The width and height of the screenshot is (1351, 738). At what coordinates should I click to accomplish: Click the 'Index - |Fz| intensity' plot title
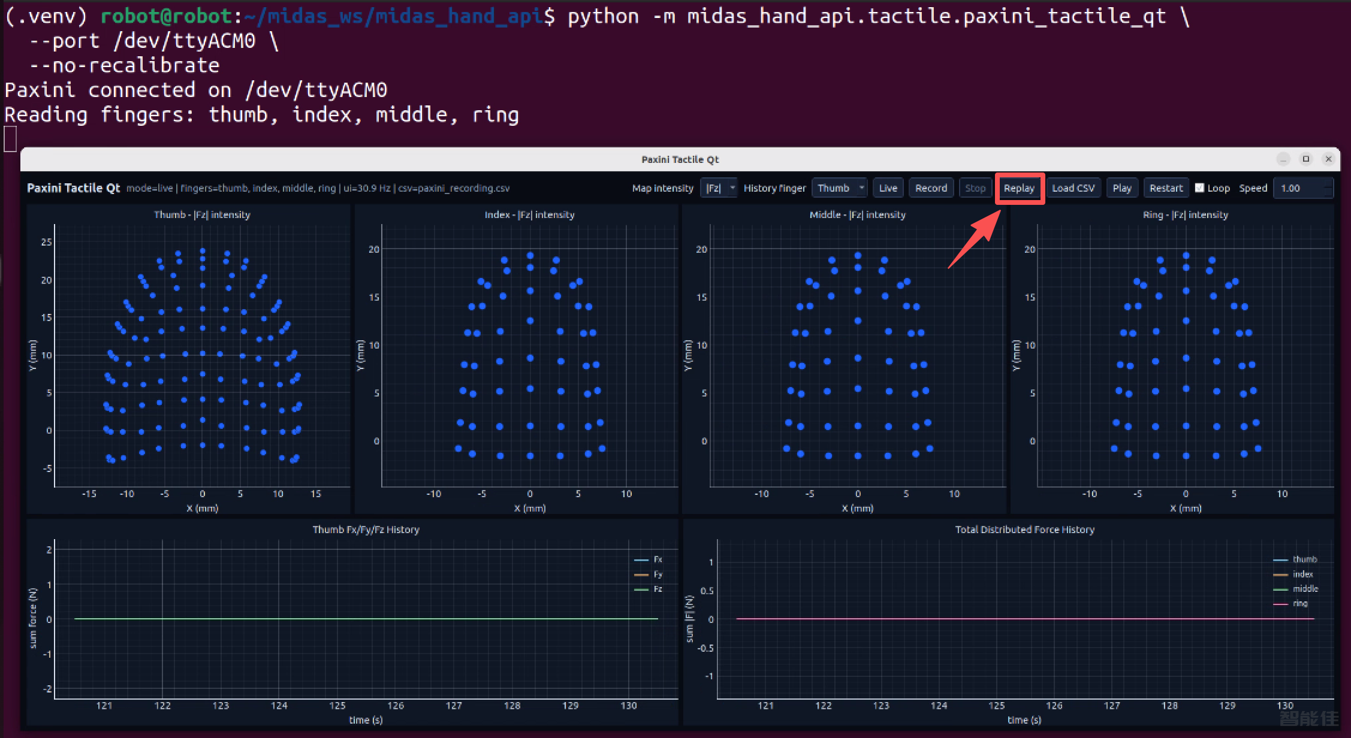(529, 214)
